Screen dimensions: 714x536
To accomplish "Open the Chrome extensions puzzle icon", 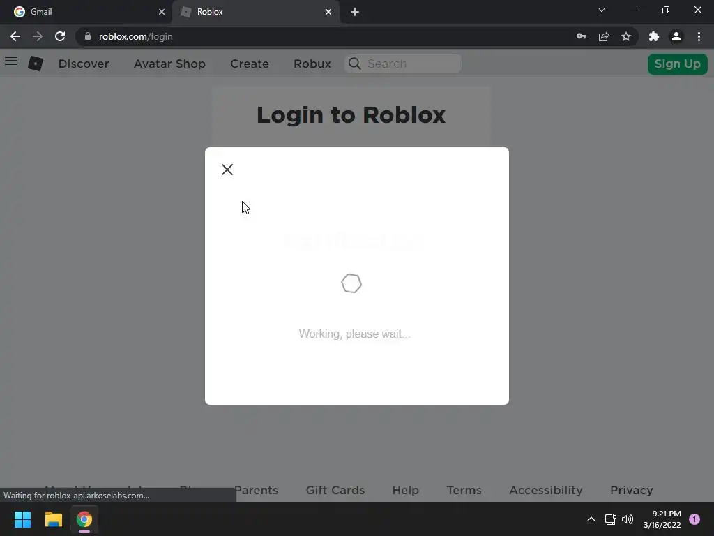I will [654, 36].
